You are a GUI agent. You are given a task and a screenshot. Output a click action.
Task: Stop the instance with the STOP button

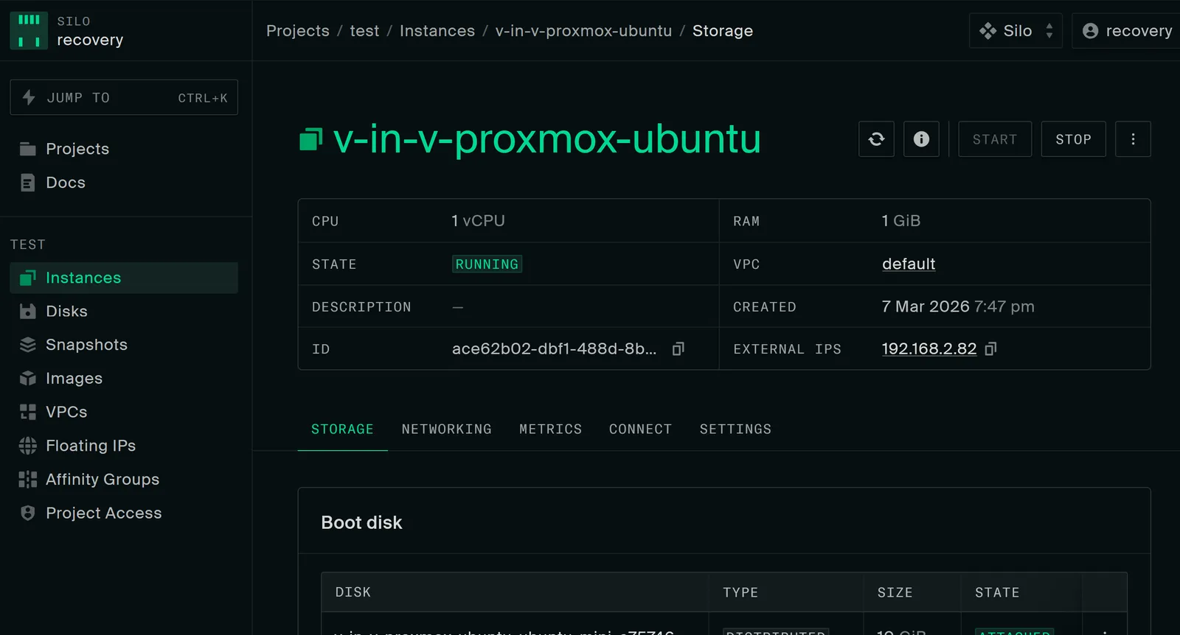(x=1073, y=139)
